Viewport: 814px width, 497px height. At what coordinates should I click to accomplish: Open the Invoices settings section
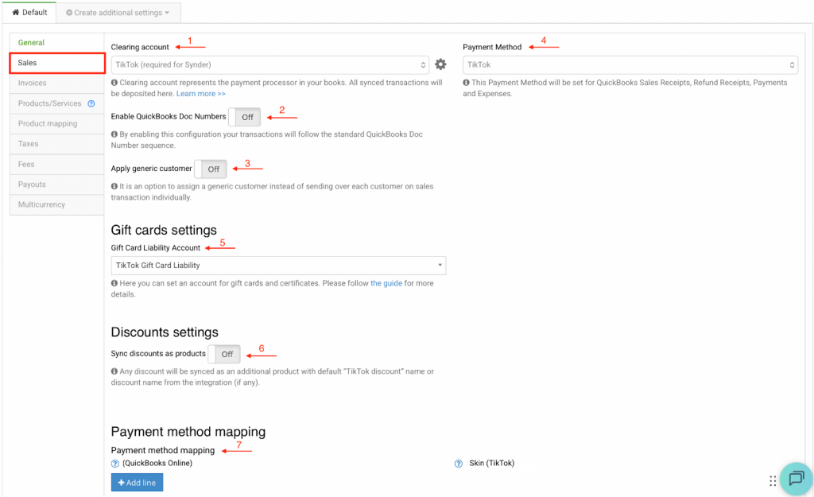(x=33, y=83)
